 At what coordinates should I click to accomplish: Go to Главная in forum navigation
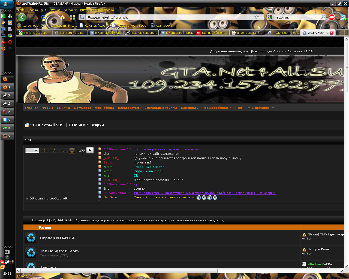(32, 108)
